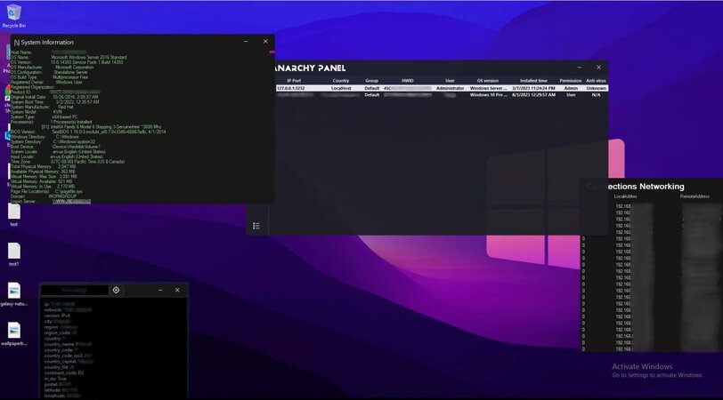
Task: Close the Anarchy Panel window
Action: (x=598, y=68)
